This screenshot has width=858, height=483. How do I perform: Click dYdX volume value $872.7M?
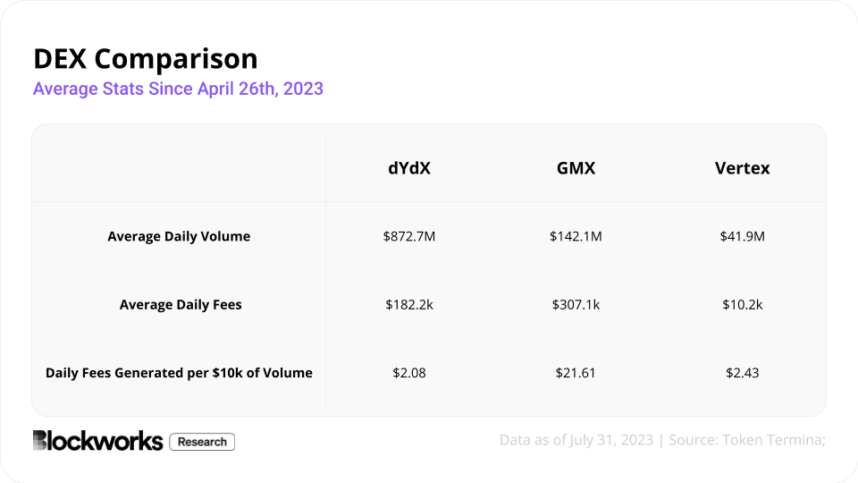[409, 237]
